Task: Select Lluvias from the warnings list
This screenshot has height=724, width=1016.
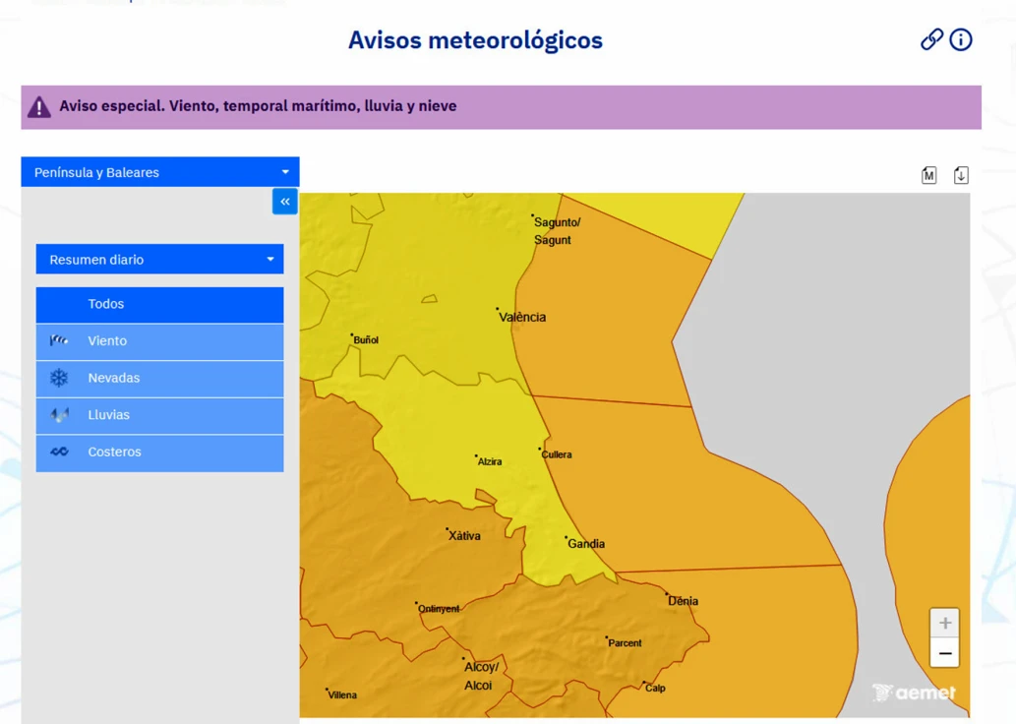Action: tap(108, 415)
